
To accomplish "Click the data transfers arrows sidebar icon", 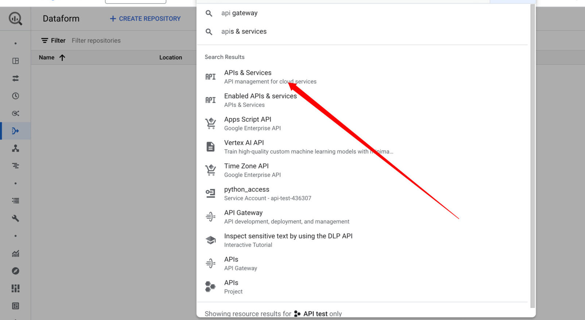I will click(x=15, y=78).
